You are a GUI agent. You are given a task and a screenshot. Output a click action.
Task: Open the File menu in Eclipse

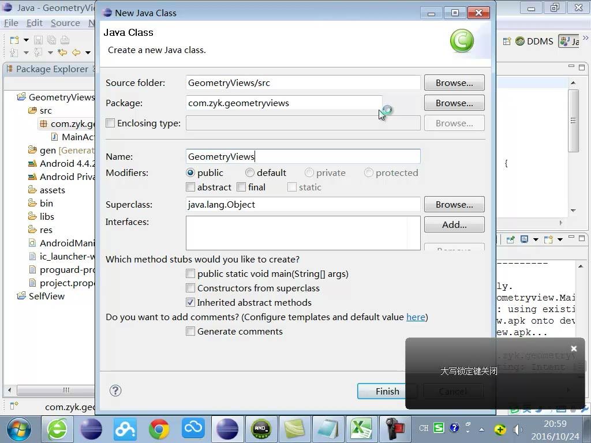point(11,23)
